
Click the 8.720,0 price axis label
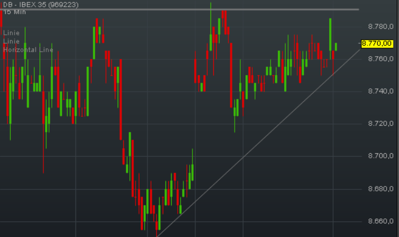point(379,123)
